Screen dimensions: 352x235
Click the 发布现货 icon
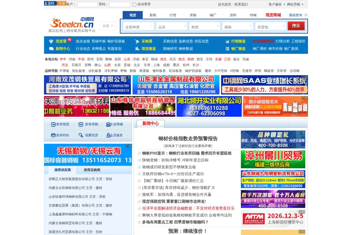tap(53, 124)
